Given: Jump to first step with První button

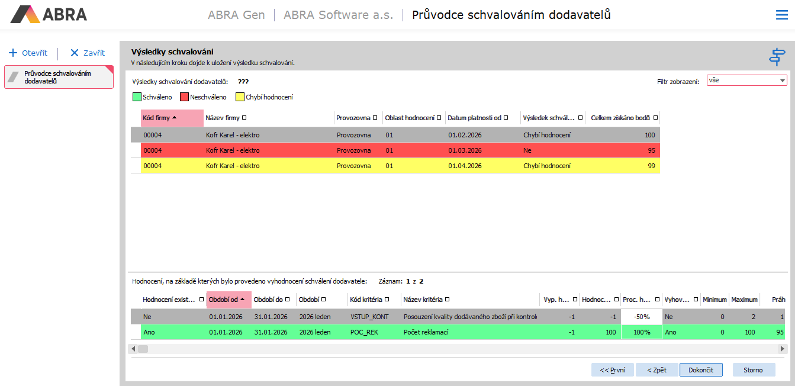Looking at the screenshot, I should coord(612,370).
